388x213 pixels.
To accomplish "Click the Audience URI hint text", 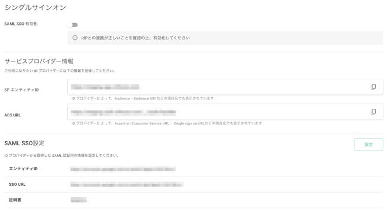I will pos(142,98).
